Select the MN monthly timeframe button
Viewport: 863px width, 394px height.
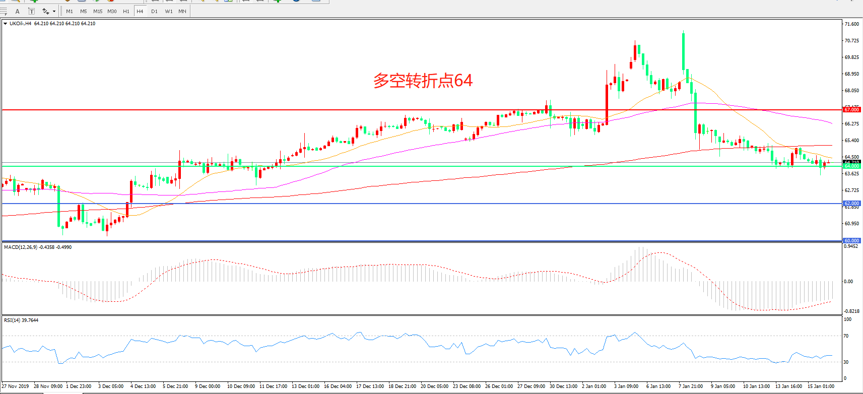(182, 11)
